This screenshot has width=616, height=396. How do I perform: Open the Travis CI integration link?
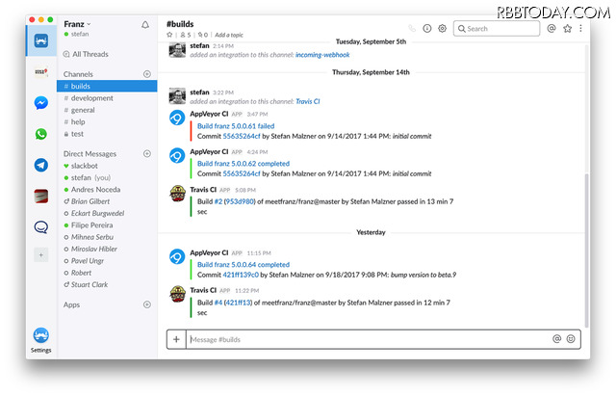click(308, 101)
